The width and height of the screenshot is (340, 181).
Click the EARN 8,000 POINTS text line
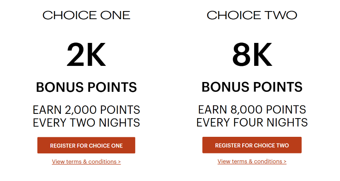point(252,110)
